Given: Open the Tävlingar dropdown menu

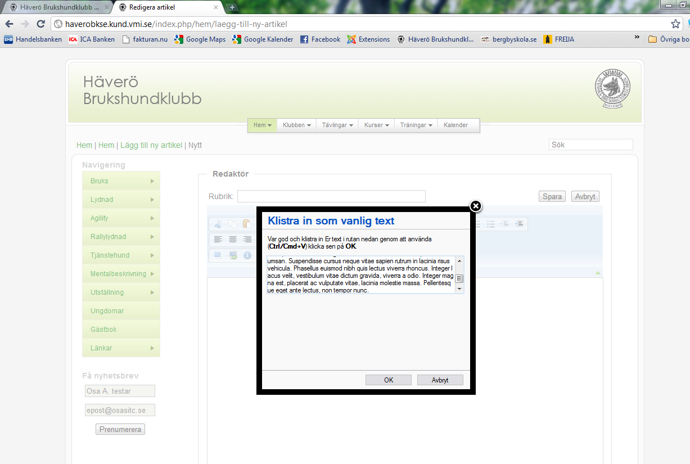Looking at the screenshot, I should [x=337, y=125].
